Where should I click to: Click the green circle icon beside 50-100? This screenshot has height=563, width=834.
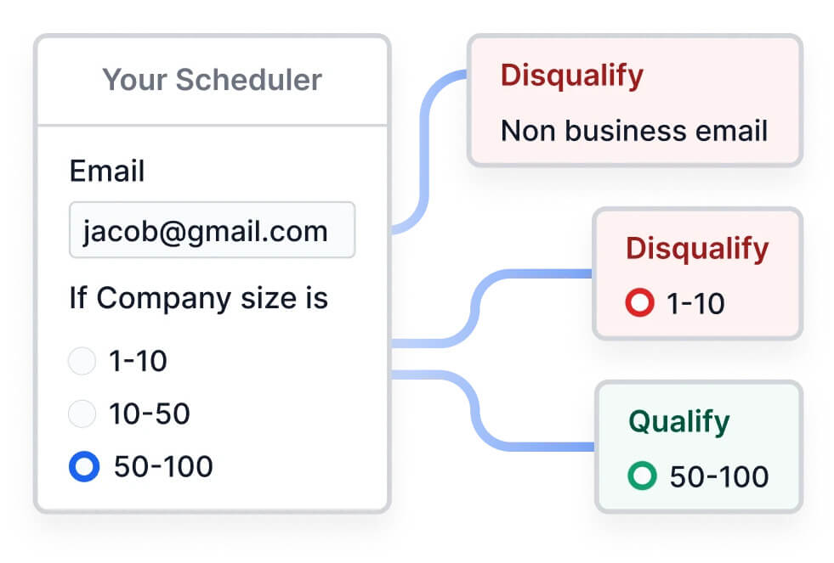tap(643, 476)
